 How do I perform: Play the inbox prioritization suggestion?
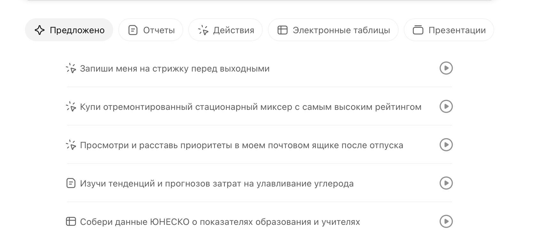[x=447, y=145]
